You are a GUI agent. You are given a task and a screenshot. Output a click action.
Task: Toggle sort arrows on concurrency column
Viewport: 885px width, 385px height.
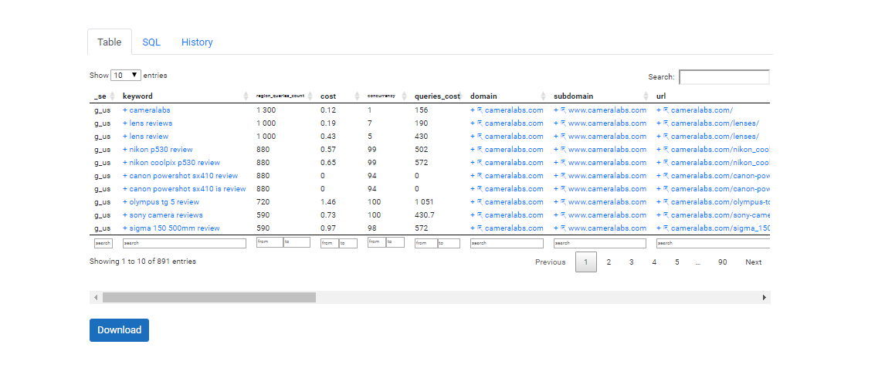(x=404, y=96)
